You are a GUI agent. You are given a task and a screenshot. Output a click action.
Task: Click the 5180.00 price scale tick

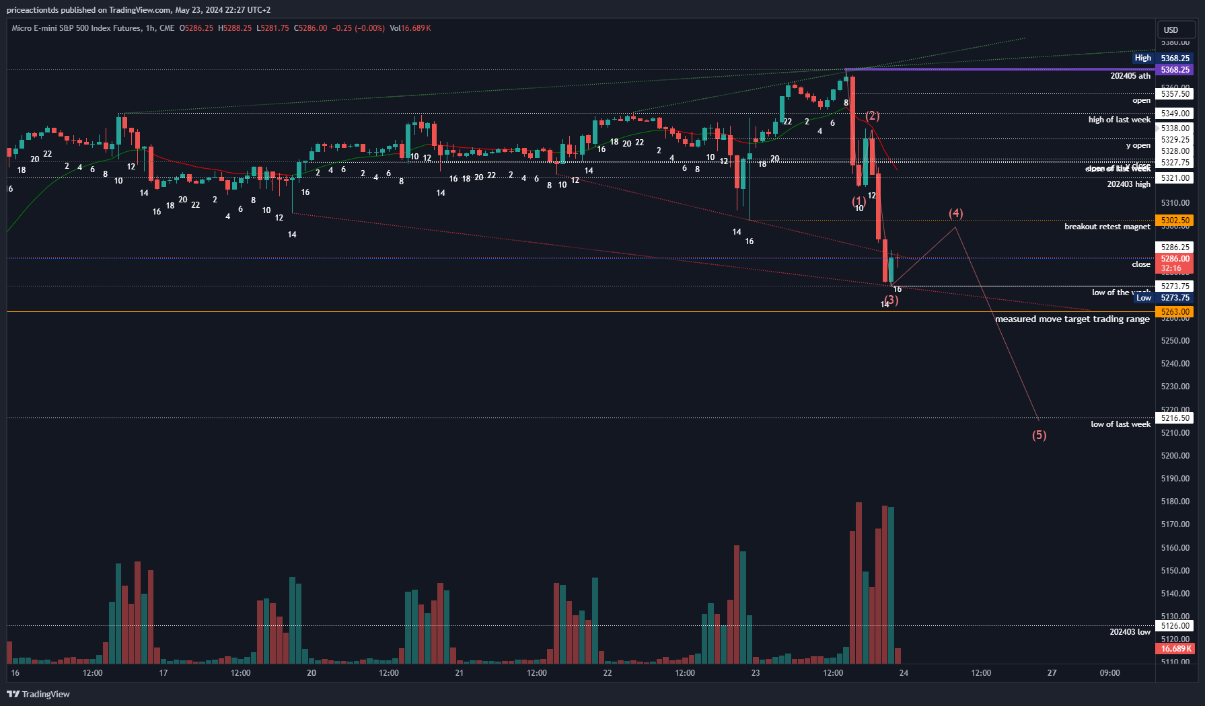[x=1175, y=502]
